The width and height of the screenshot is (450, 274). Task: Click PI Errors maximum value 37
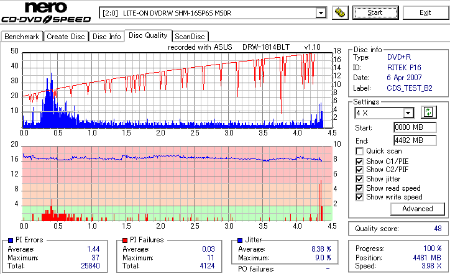click(96, 258)
